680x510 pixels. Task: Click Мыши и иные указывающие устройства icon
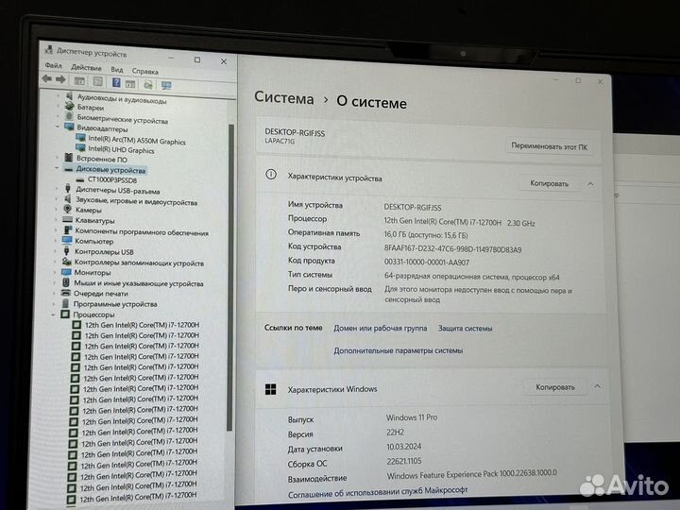pyautogui.click(x=65, y=282)
